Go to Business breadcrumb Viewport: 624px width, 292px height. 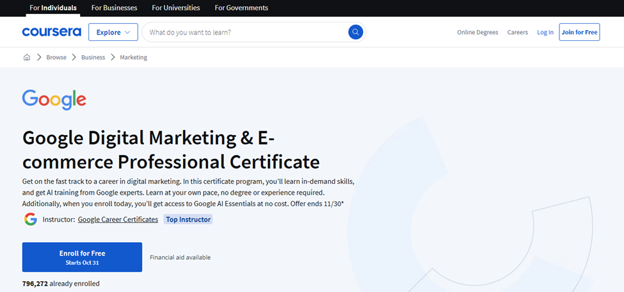(93, 58)
